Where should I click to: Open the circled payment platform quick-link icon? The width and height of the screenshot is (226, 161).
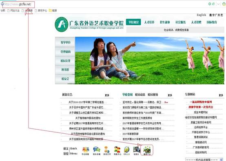pos(147,150)
